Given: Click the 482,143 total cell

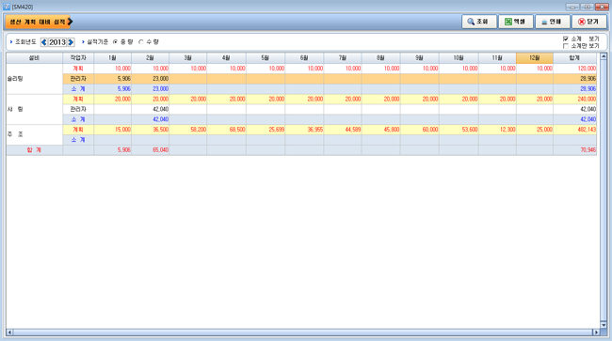Looking at the screenshot, I should 574,130.
